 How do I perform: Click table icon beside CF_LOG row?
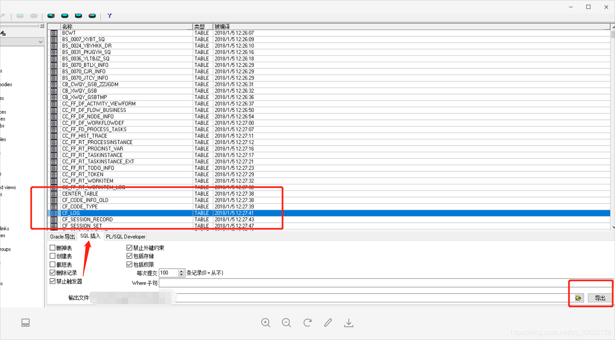(54, 213)
